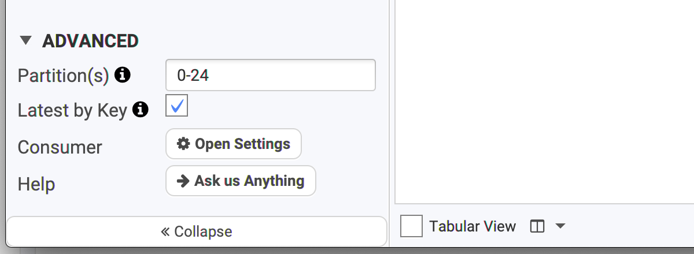Show info icon beside Latest by Key
Screen dimensions: 694x254
(x=141, y=109)
